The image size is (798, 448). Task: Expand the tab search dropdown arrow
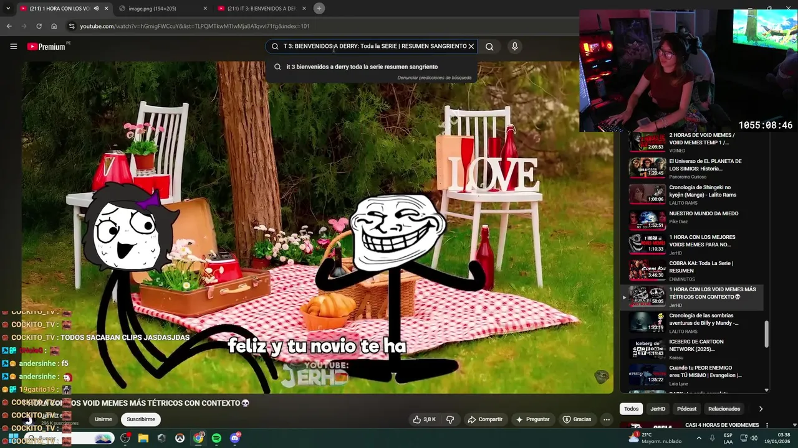(x=8, y=8)
